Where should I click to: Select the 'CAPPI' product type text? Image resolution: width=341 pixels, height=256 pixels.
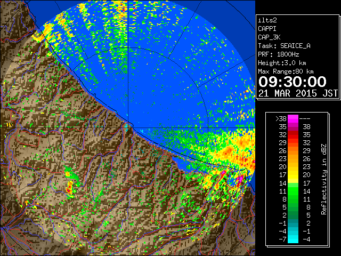click(267, 29)
